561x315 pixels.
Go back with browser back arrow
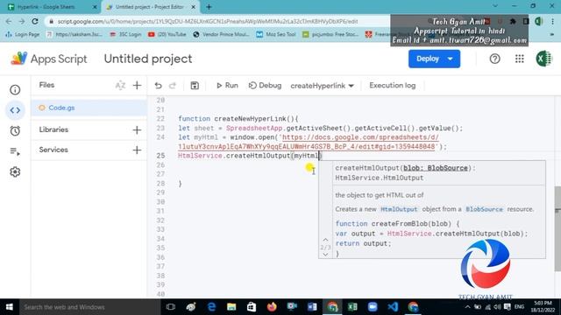[9, 21]
